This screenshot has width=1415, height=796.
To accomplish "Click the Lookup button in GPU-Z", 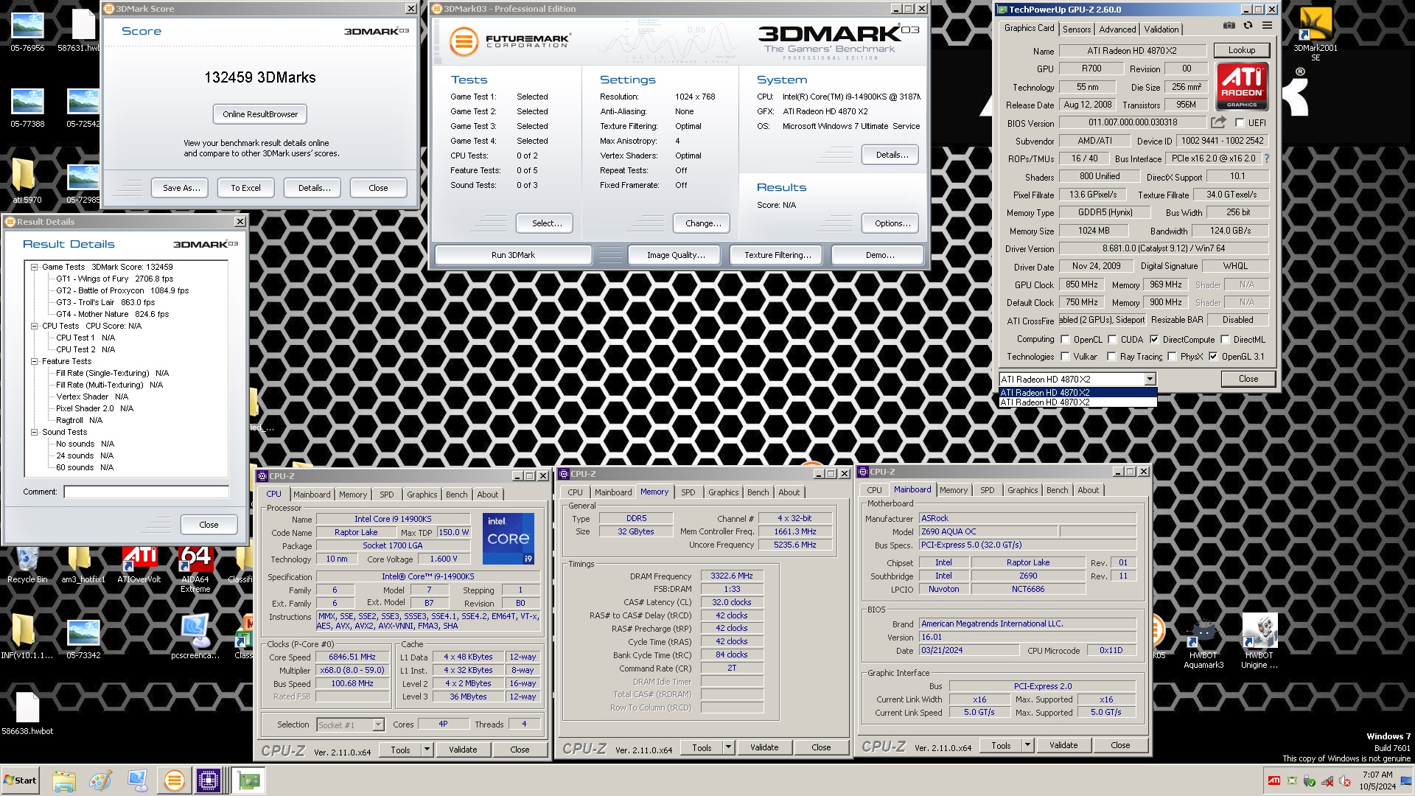I will pos(1242,50).
